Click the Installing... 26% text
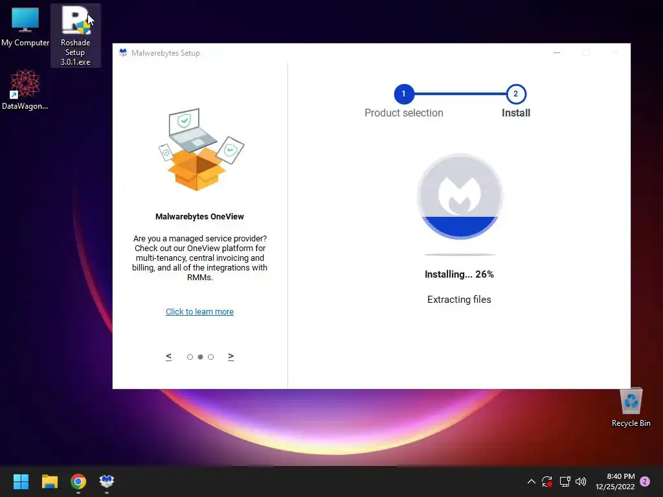This screenshot has width=663, height=497. tap(459, 274)
